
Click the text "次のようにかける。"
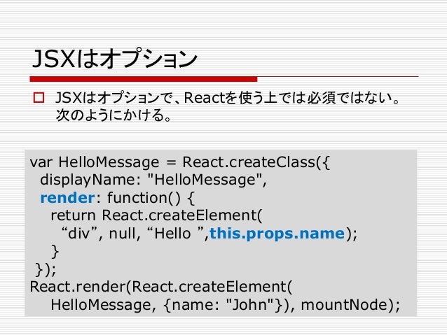tap(114, 115)
